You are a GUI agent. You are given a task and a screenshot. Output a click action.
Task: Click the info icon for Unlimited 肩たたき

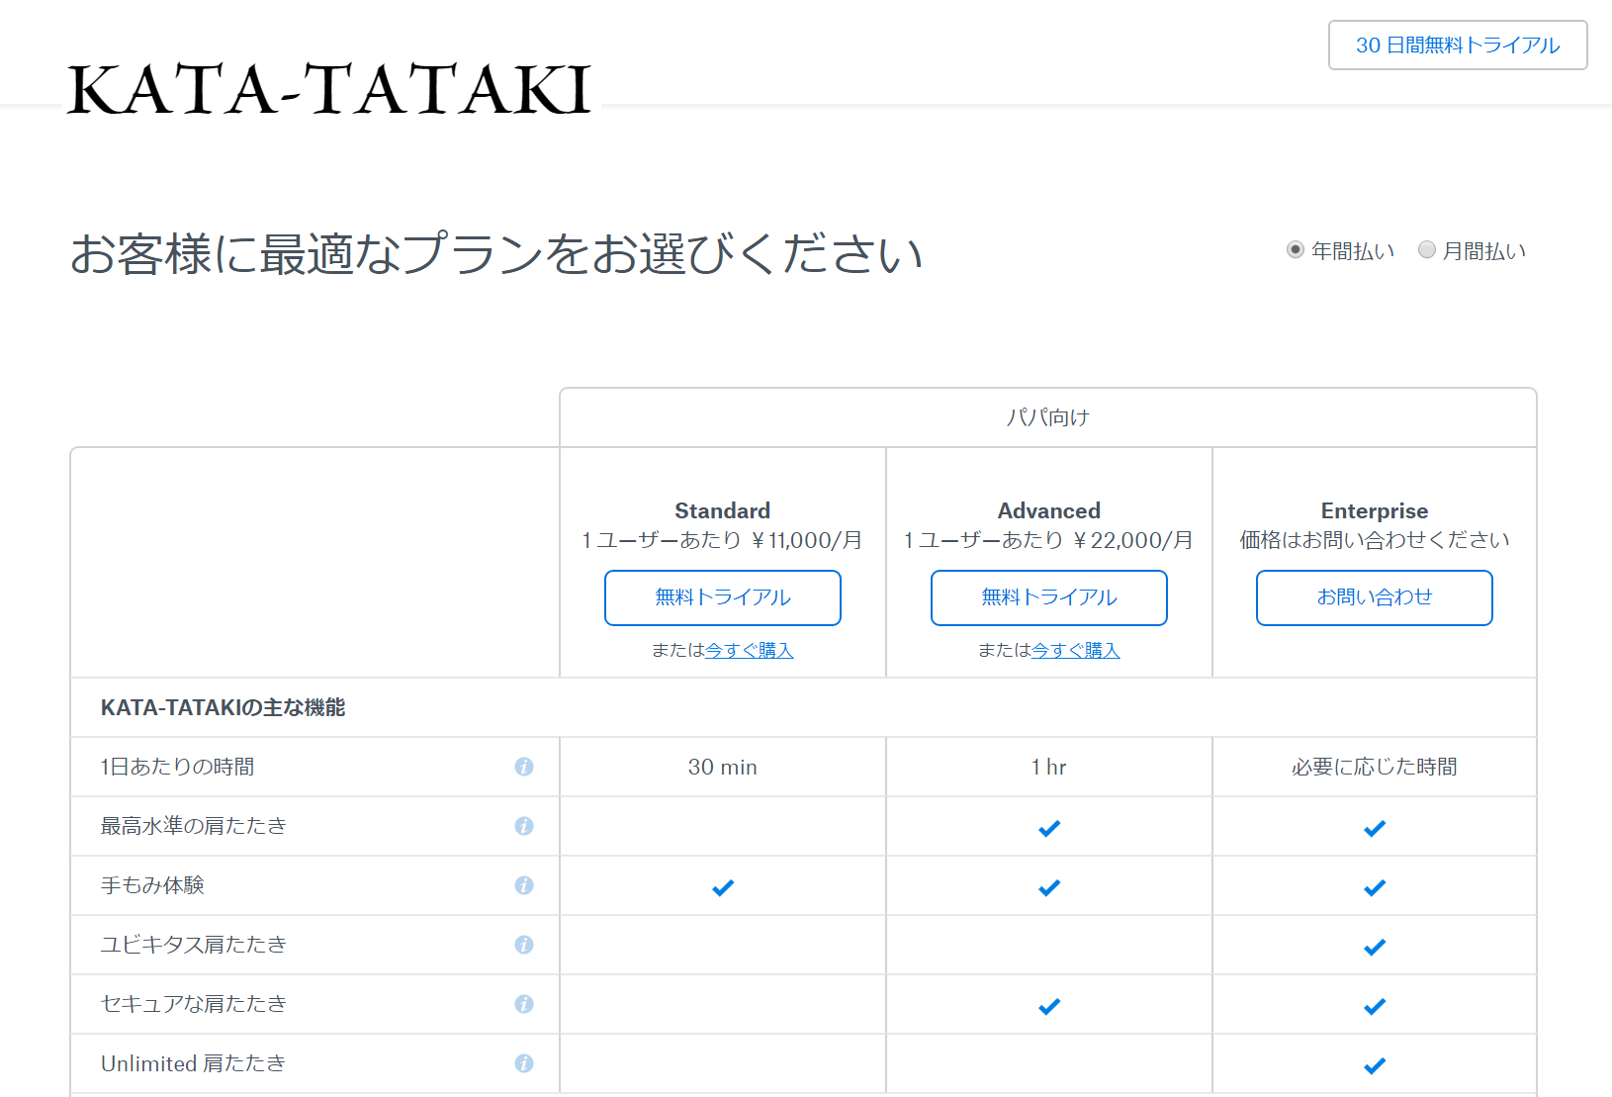[524, 1063]
